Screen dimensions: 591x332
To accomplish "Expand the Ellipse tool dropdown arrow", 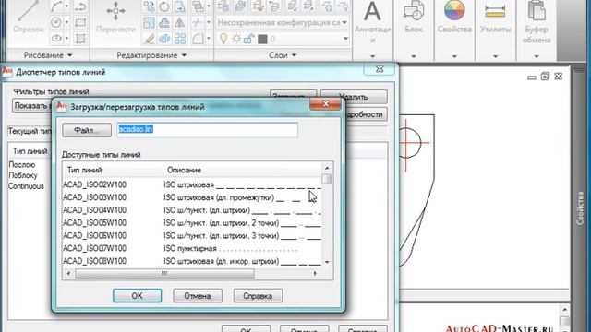I will click(x=66, y=38).
